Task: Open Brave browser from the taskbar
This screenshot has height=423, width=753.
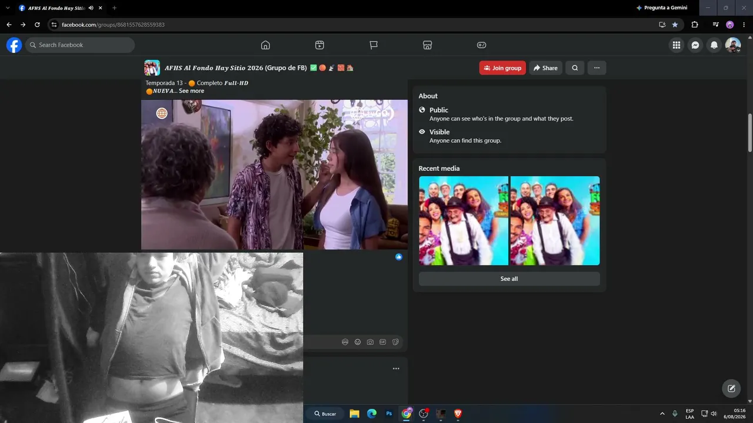Action: [458, 414]
